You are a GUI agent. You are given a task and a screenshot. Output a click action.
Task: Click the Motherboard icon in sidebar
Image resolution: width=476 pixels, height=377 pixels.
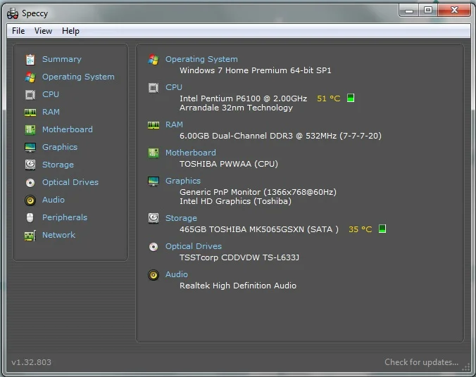[30, 130]
